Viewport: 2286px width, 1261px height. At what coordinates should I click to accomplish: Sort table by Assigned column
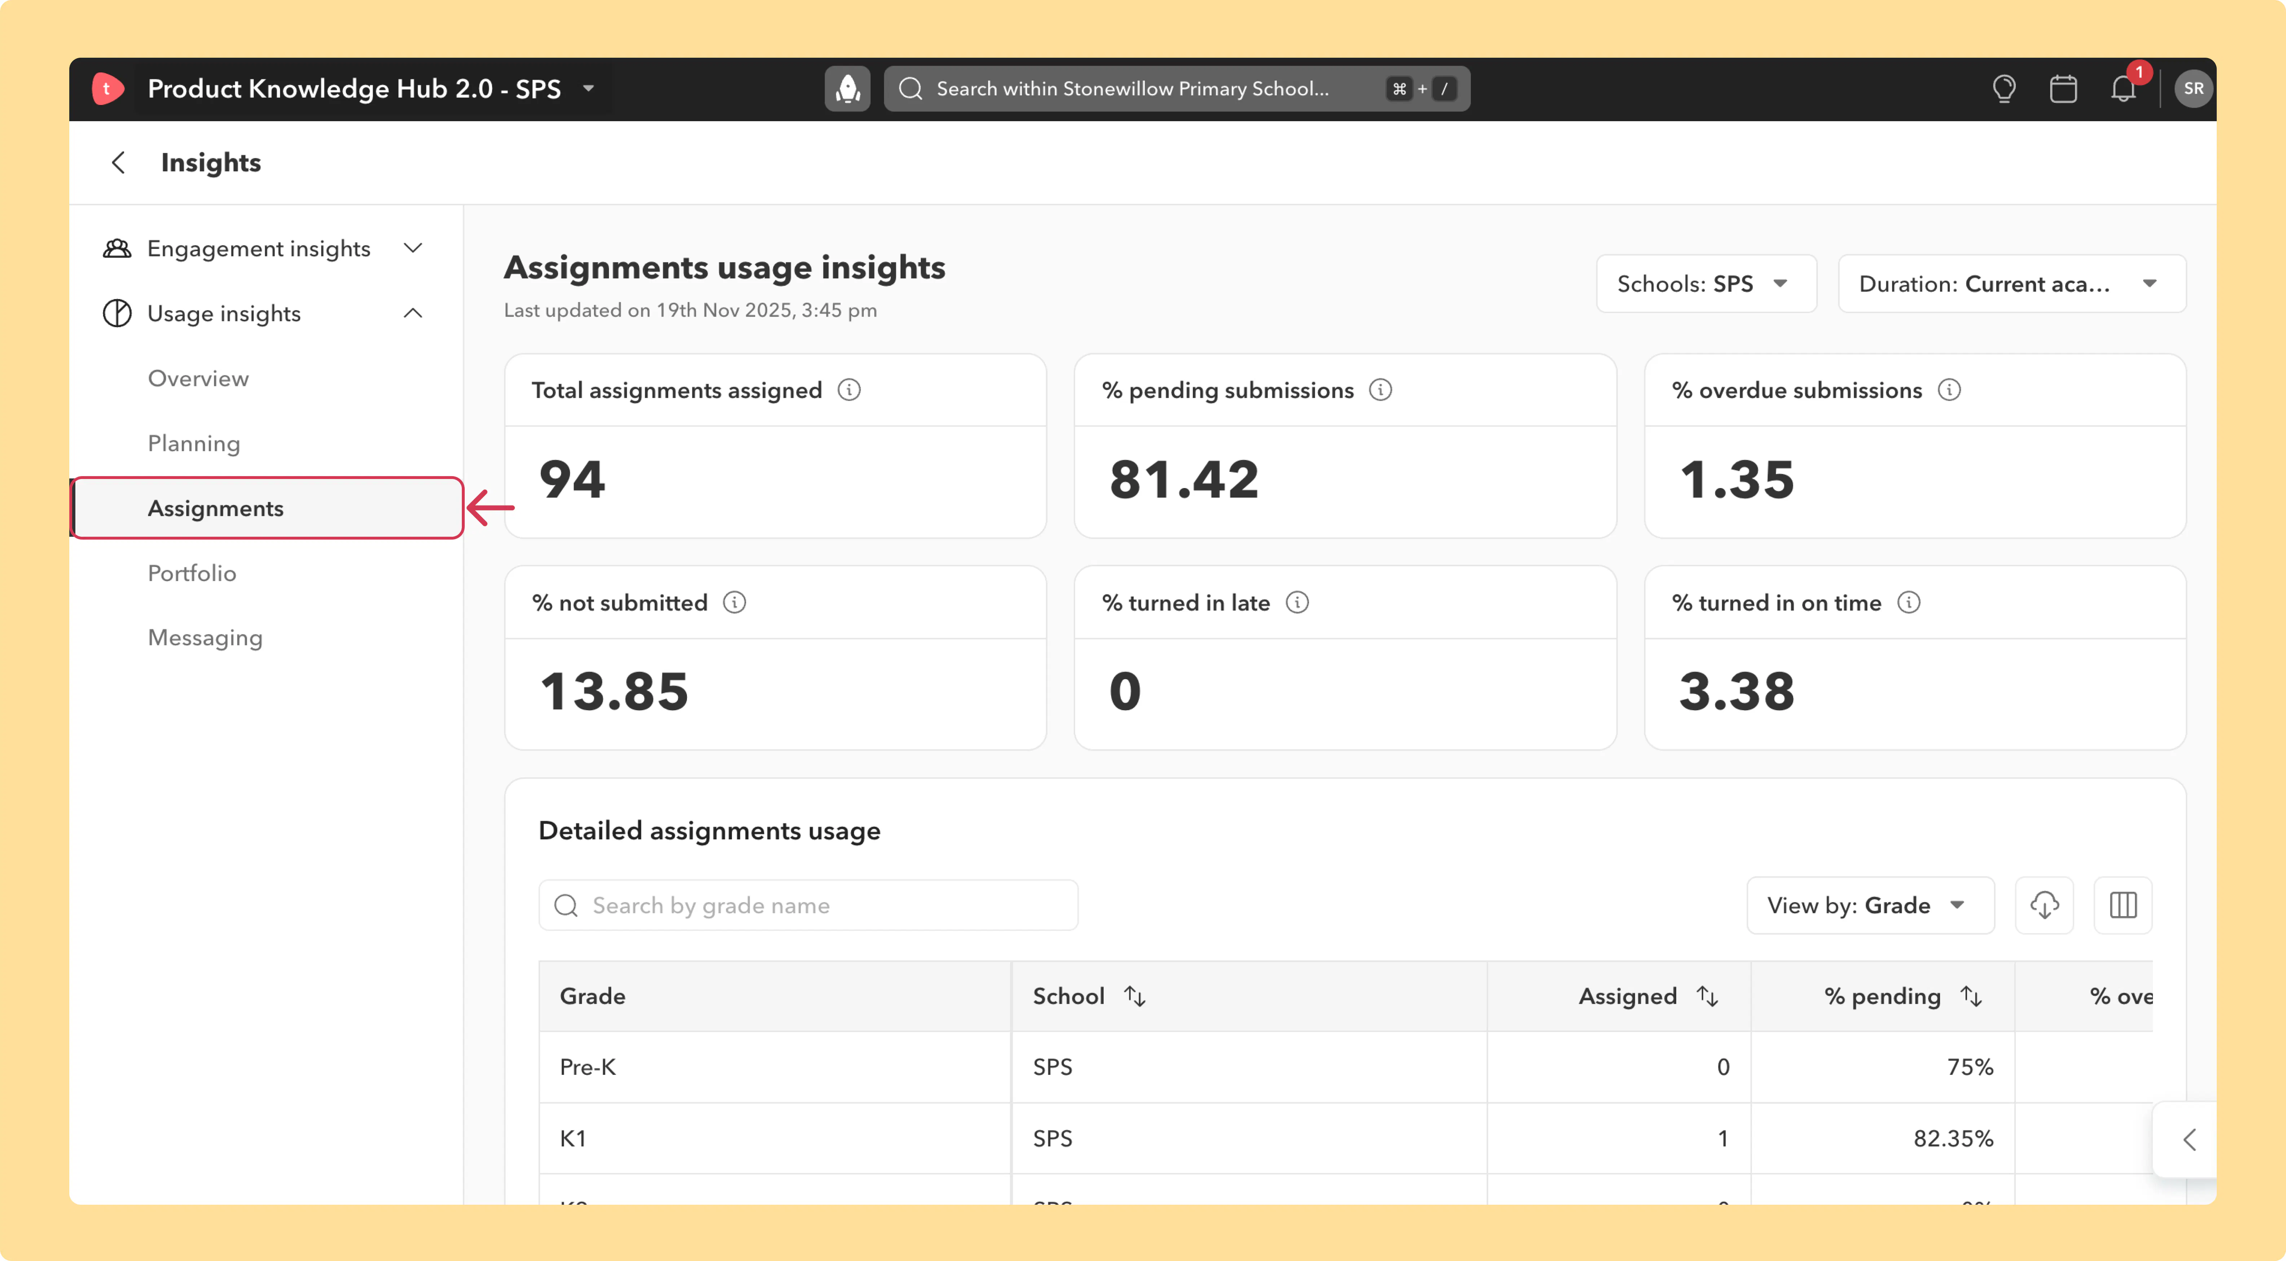pos(1707,997)
